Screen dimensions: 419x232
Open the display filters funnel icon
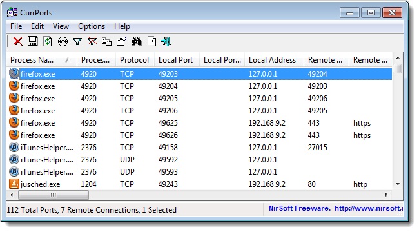[x=77, y=41]
